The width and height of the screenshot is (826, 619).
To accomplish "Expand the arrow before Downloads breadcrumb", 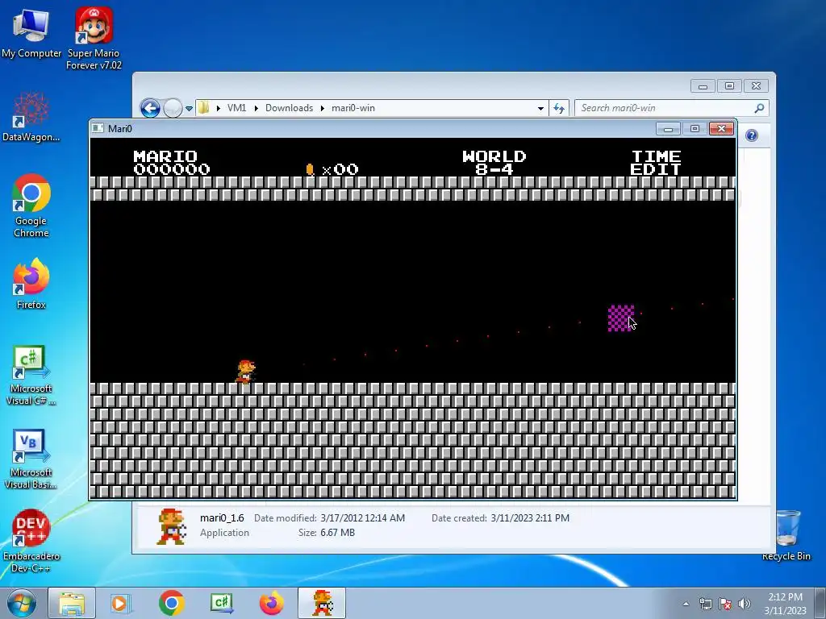I will [x=256, y=108].
